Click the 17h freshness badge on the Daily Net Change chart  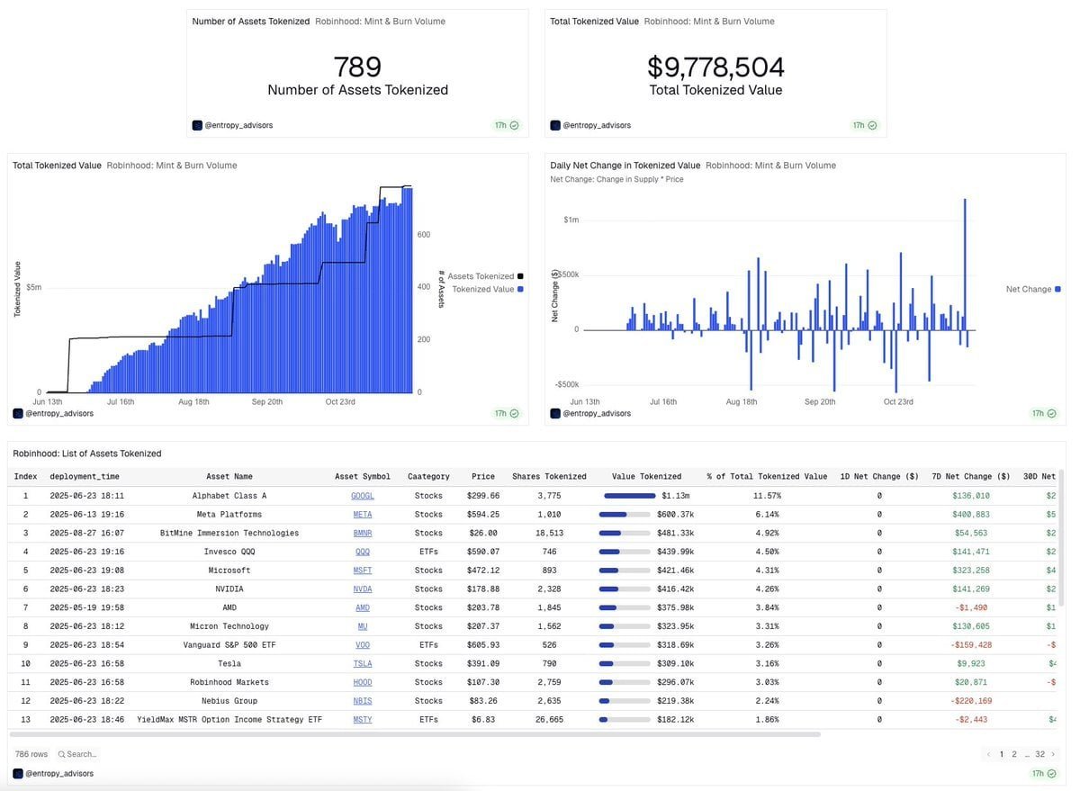click(x=1039, y=412)
